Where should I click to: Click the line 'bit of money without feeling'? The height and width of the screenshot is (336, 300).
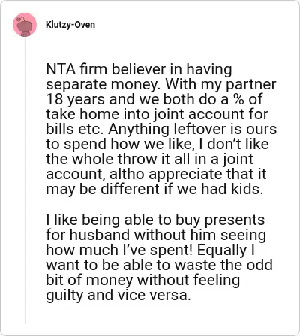[142, 280]
